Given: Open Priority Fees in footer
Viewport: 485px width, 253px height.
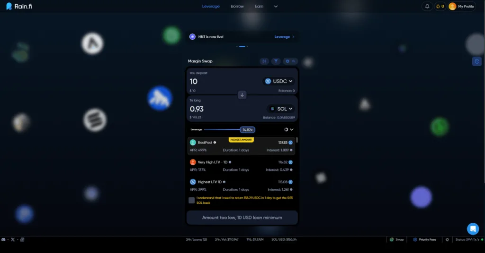Looking at the screenshot, I should pos(424,239).
